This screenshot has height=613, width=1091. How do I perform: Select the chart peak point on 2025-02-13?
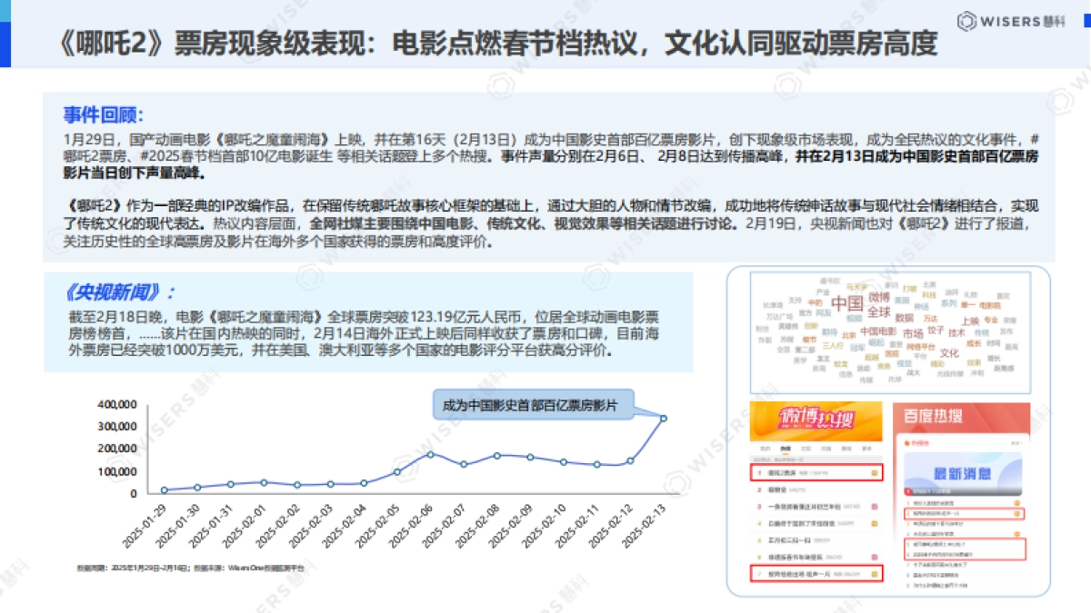tap(662, 418)
